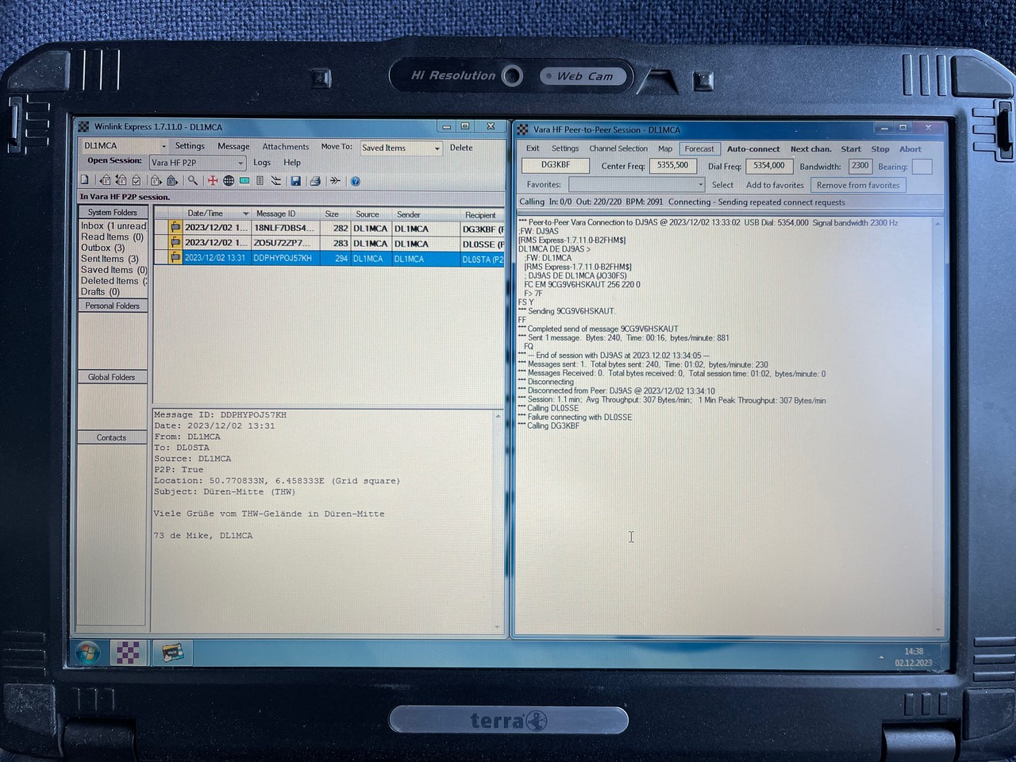Viewport: 1016px width, 762px height.
Task: Select the Outbox (3) folder
Action: pyautogui.click(x=102, y=248)
